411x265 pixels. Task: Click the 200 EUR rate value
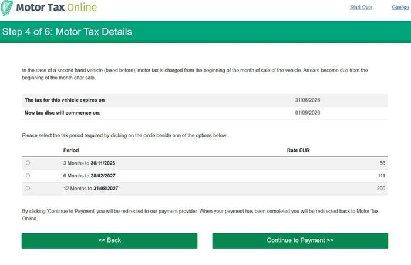pos(381,189)
